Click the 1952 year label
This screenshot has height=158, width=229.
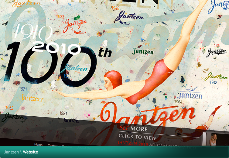(9, 108)
